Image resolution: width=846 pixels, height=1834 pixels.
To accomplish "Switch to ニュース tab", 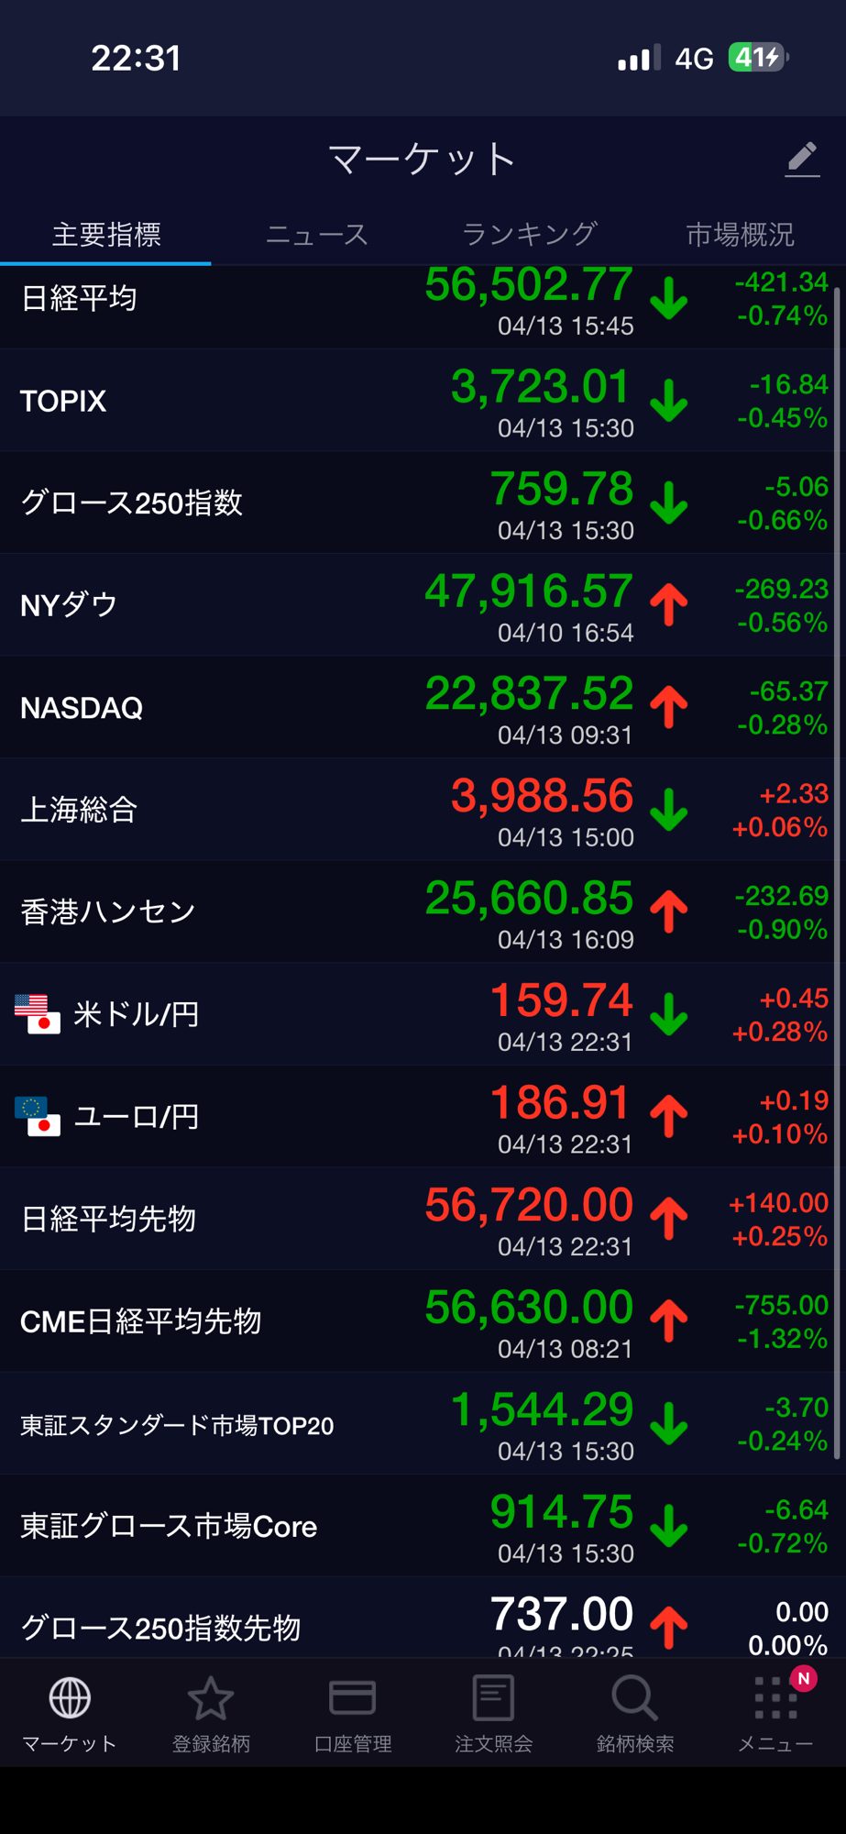I will pyautogui.click(x=316, y=235).
